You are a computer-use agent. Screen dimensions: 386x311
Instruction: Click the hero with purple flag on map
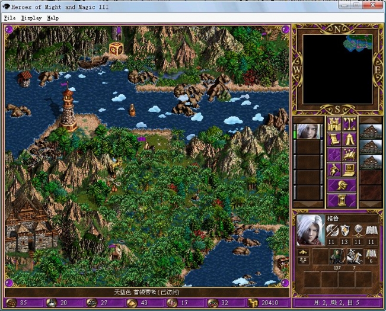coord(148,144)
